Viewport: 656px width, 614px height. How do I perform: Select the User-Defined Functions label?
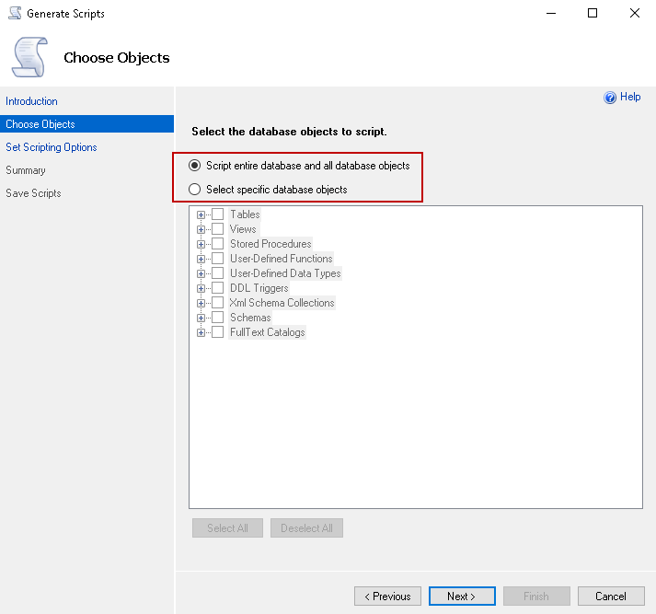(x=282, y=259)
